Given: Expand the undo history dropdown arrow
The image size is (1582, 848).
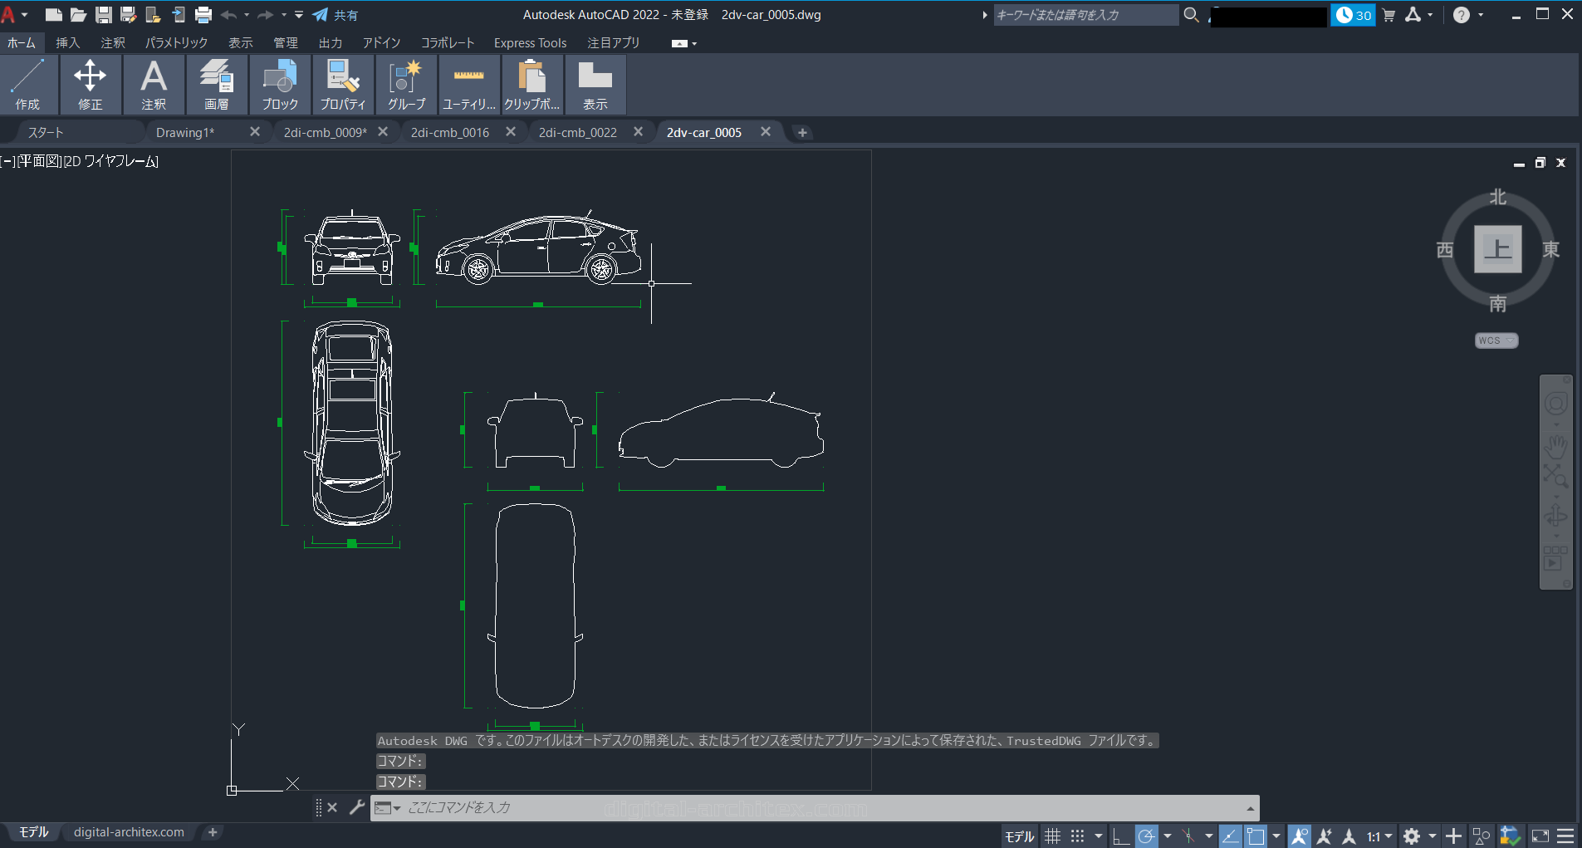Looking at the screenshot, I should (247, 15).
